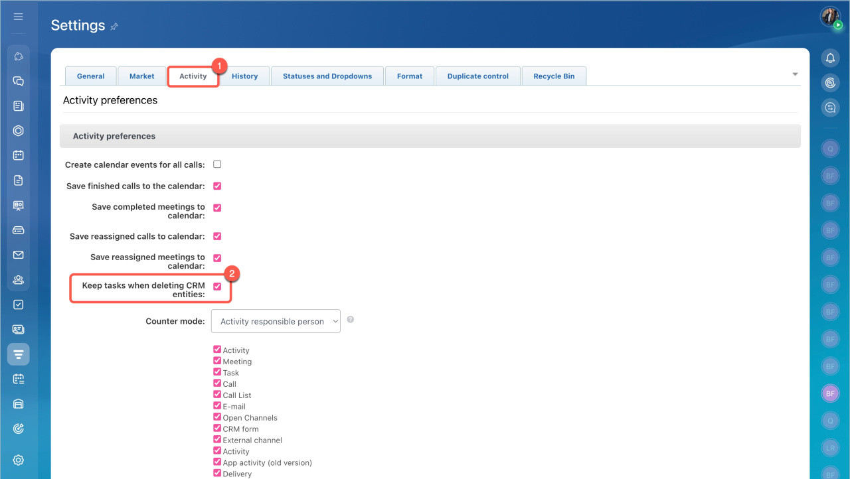Enable Create calendar events for all calls
Viewport: 850px width, 479px height.
tap(217, 164)
